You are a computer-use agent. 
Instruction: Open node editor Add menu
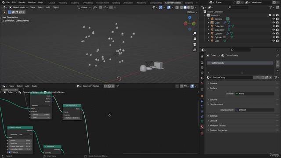tap(27, 86)
